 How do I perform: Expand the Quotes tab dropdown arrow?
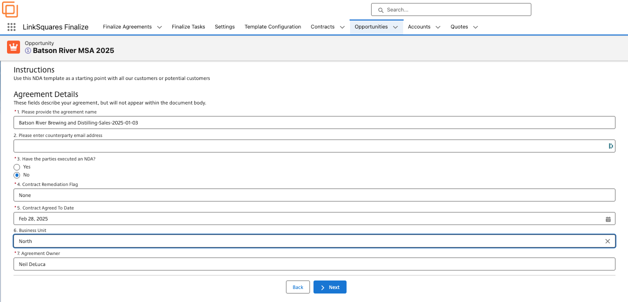tap(475, 27)
